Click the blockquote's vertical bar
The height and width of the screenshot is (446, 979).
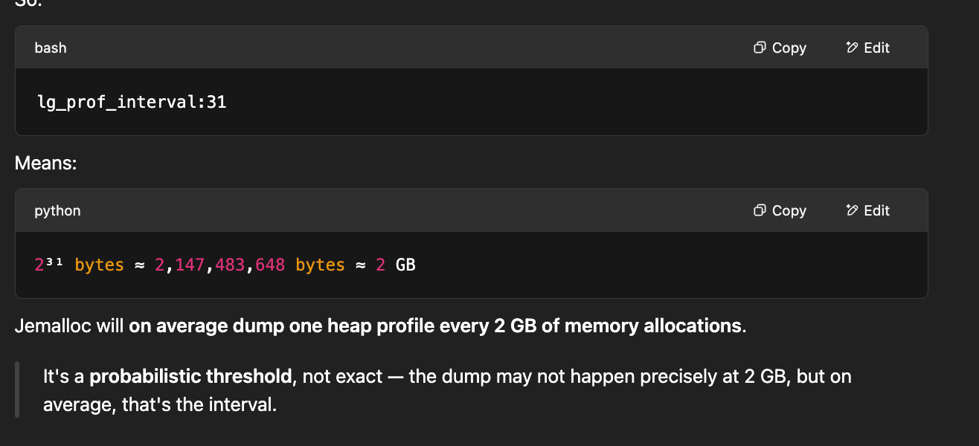pos(16,390)
